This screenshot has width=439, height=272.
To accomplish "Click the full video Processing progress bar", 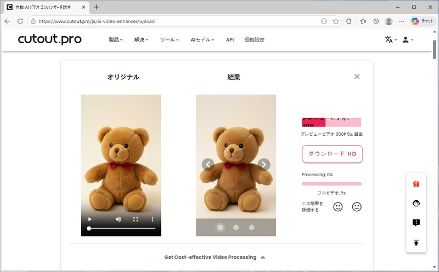I will (x=331, y=184).
